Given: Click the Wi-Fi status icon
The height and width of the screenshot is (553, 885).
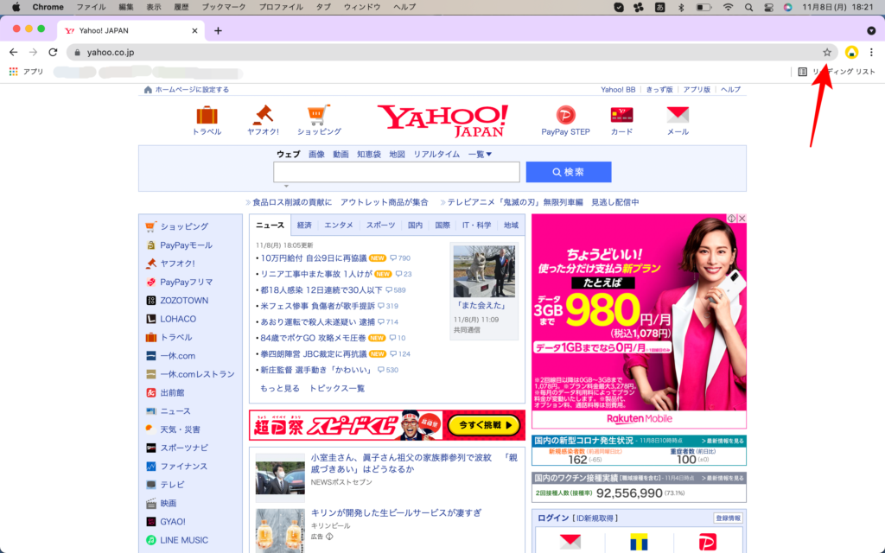Looking at the screenshot, I should 728,7.
